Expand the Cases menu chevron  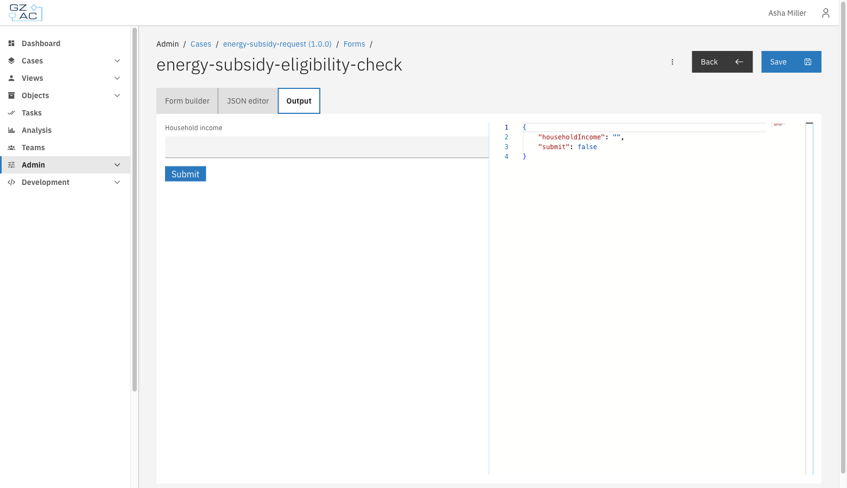coord(117,61)
